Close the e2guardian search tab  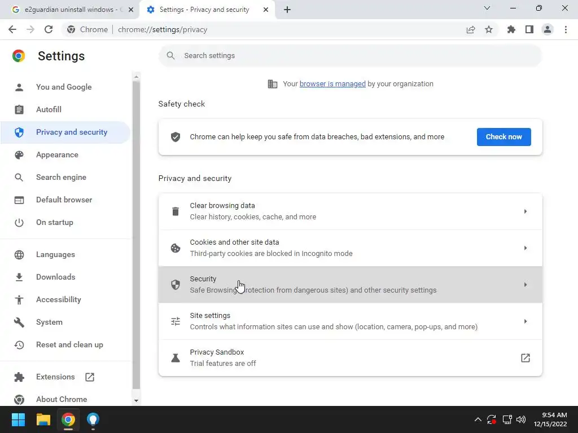click(x=131, y=10)
